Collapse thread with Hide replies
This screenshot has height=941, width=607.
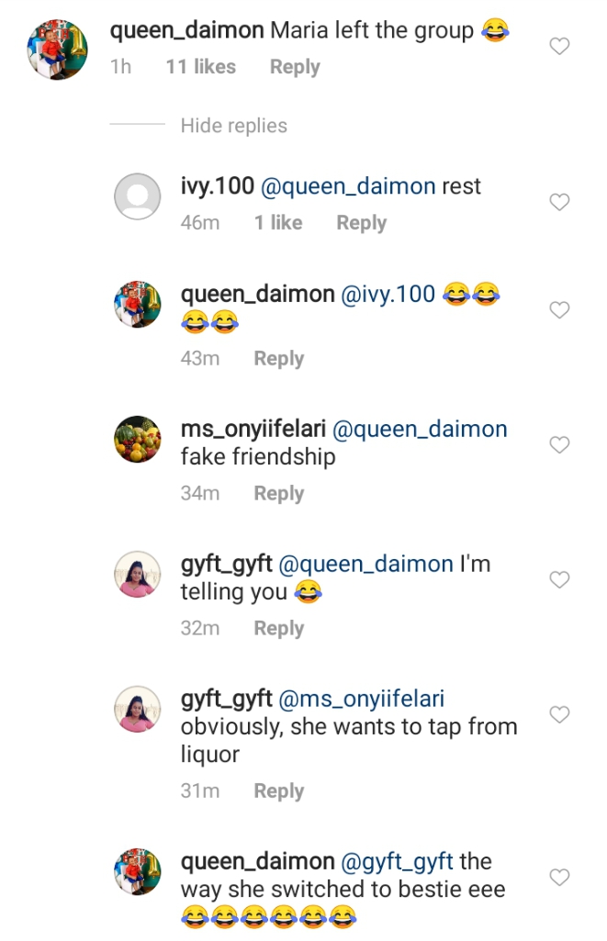click(x=233, y=126)
